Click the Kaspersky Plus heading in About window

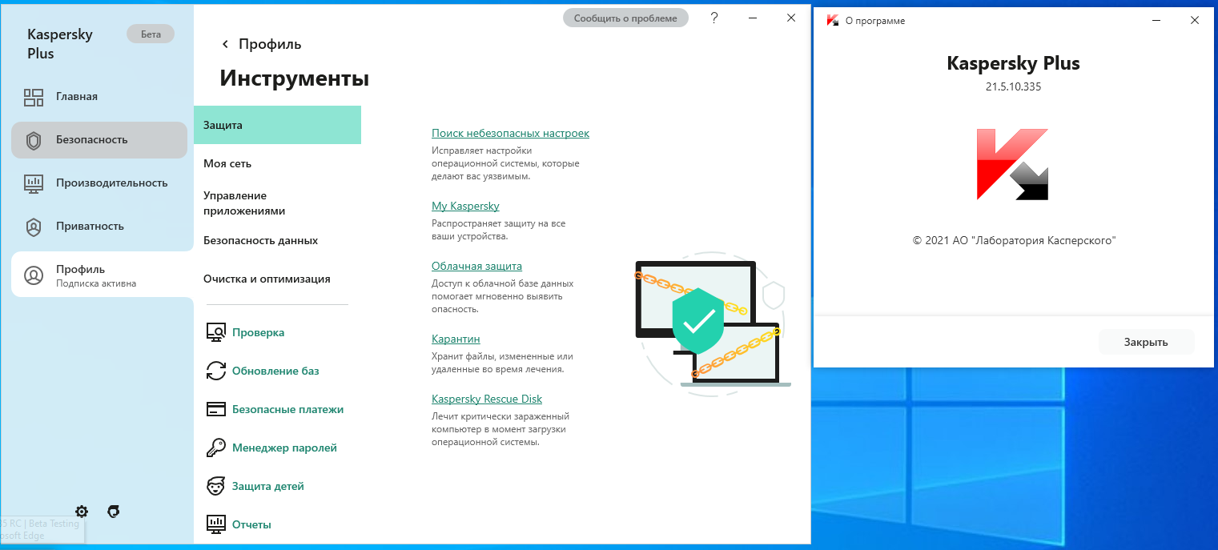pyautogui.click(x=1013, y=63)
